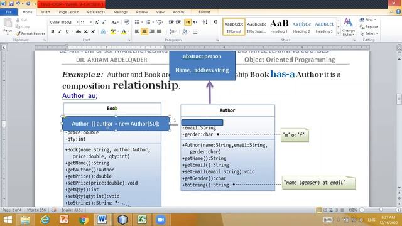Justify paragraph text
402x226 pixels.
pyautogui.click(x=159, y=31)
